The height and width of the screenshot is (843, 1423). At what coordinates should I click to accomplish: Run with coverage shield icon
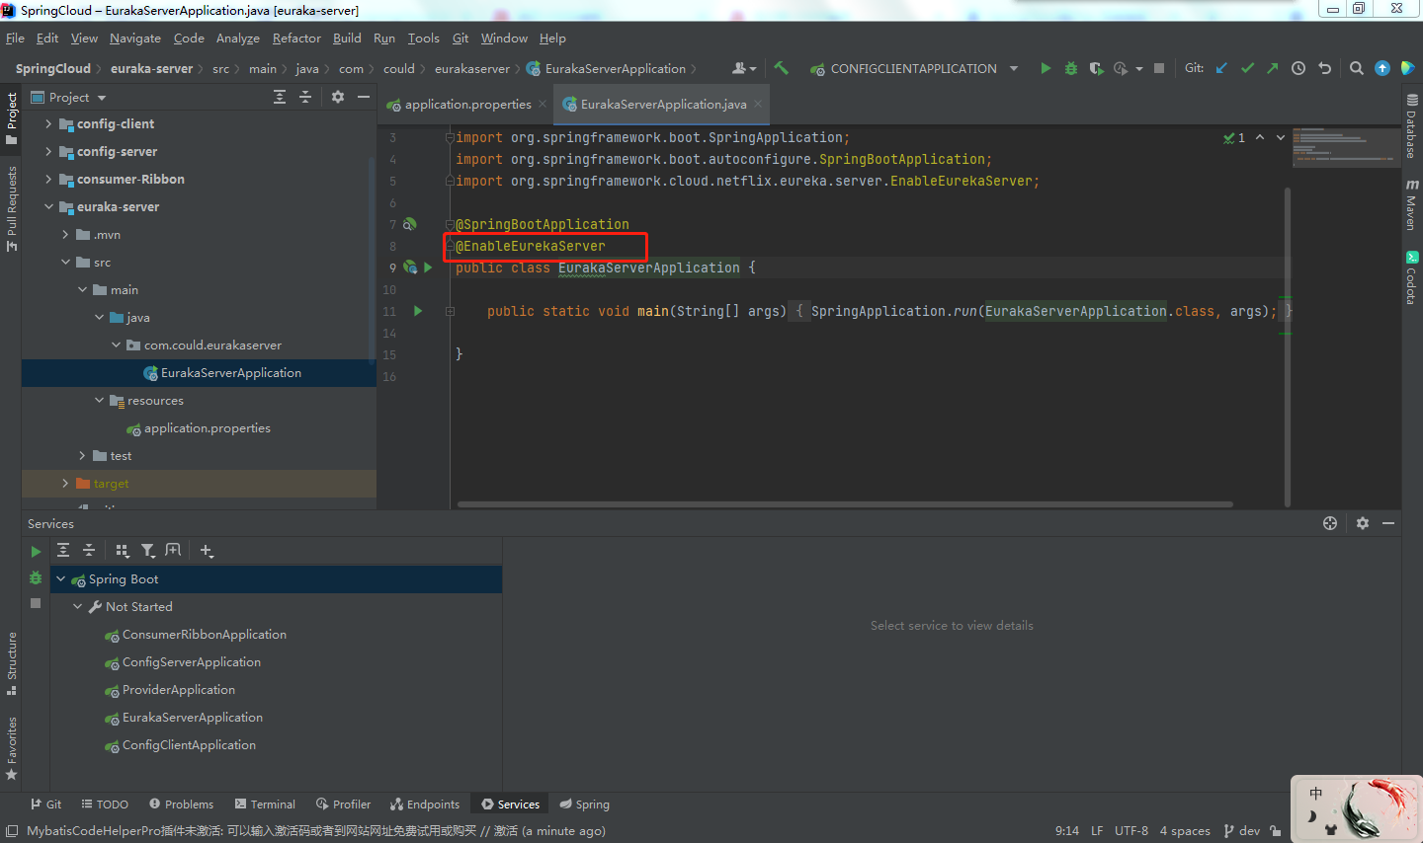click(x=1096, y=68)
